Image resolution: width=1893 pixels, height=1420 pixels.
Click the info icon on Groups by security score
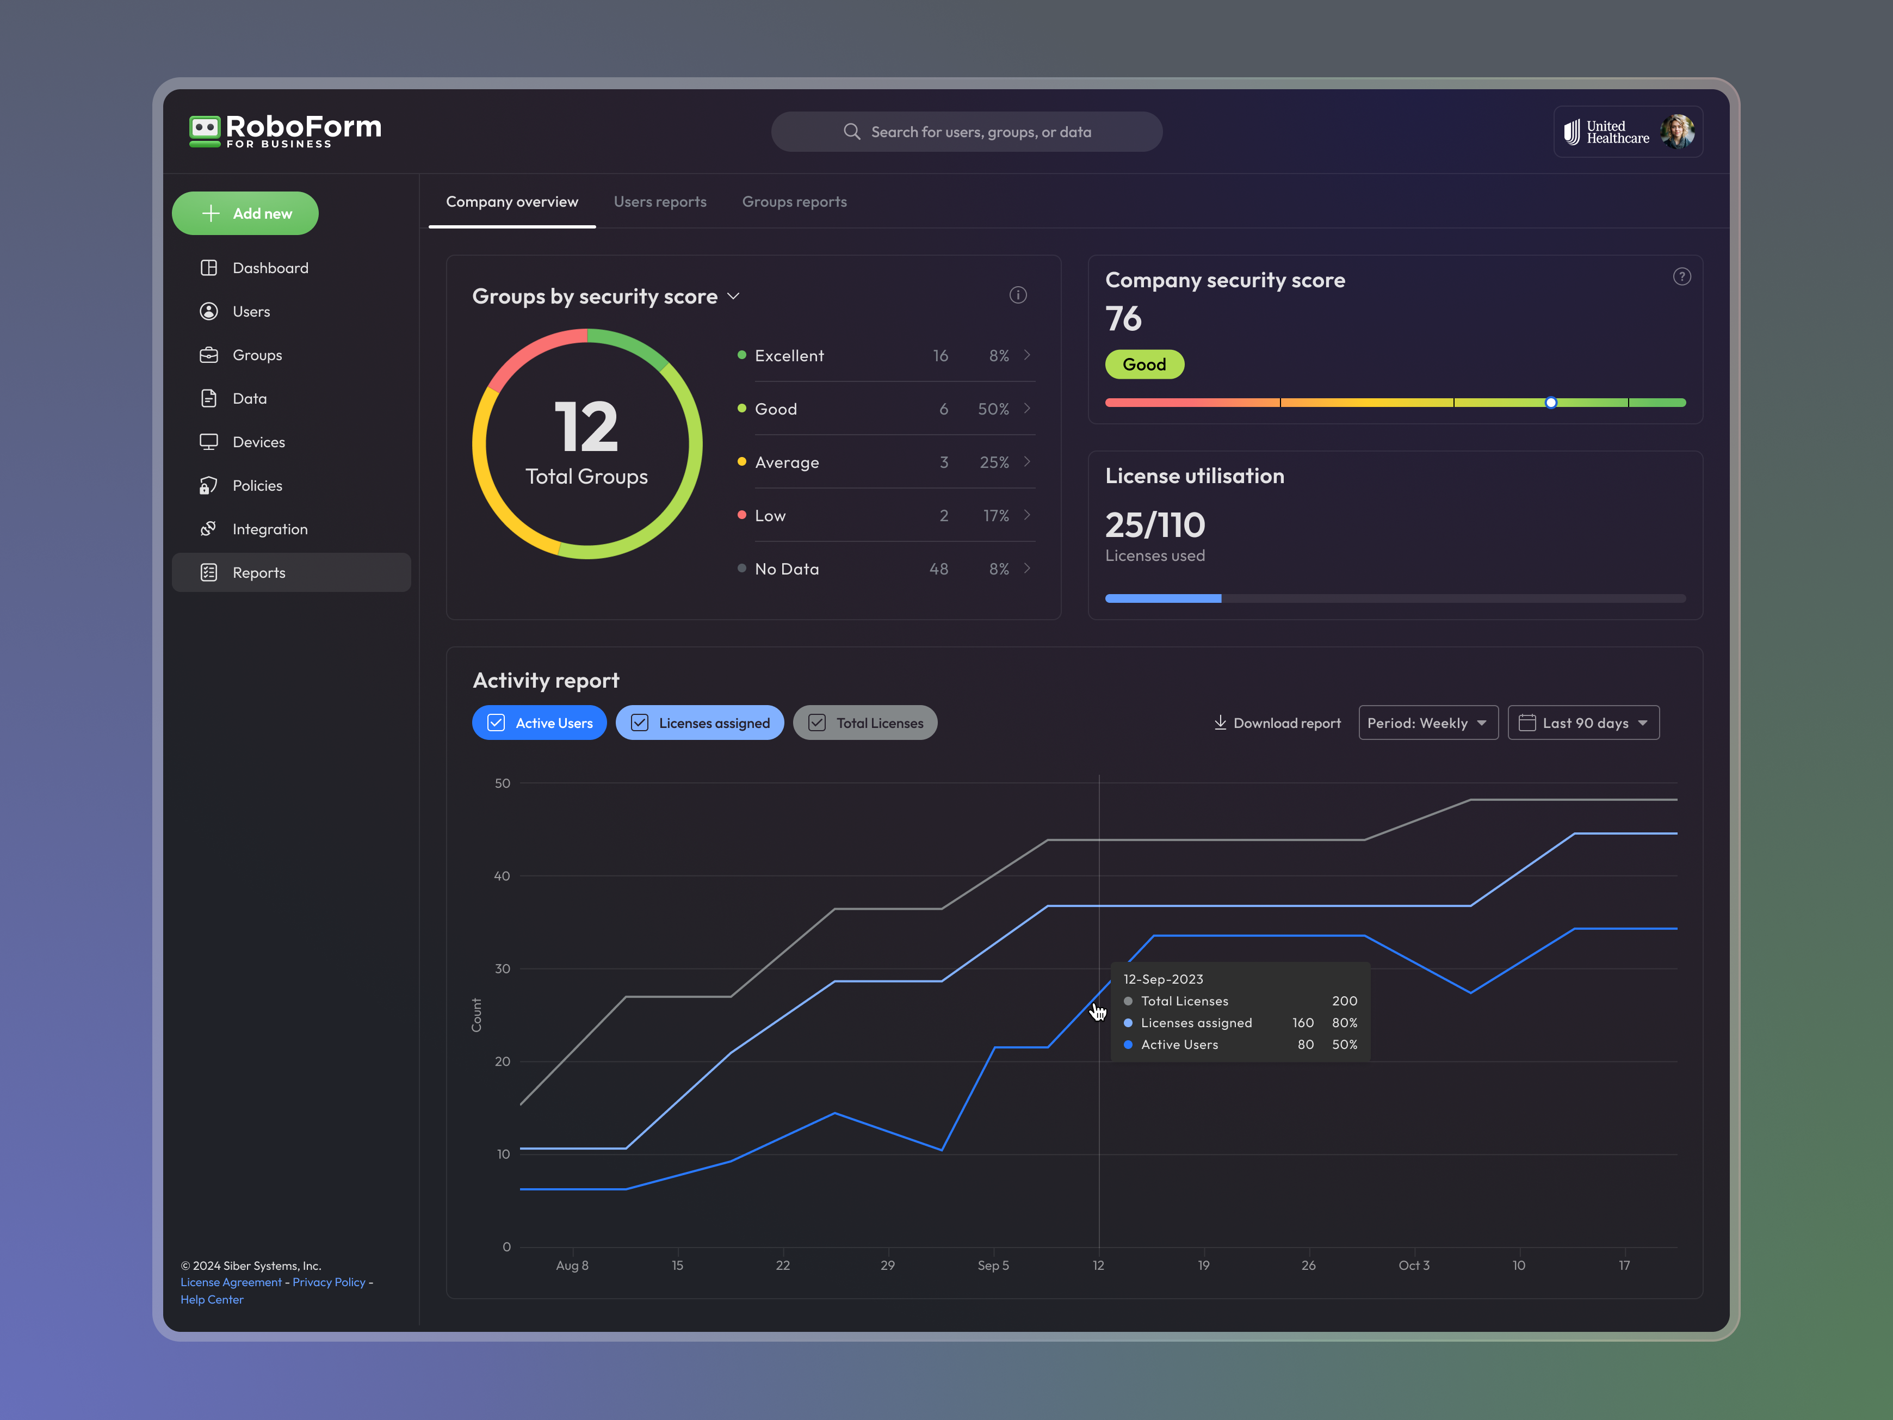coord(1018,294)
